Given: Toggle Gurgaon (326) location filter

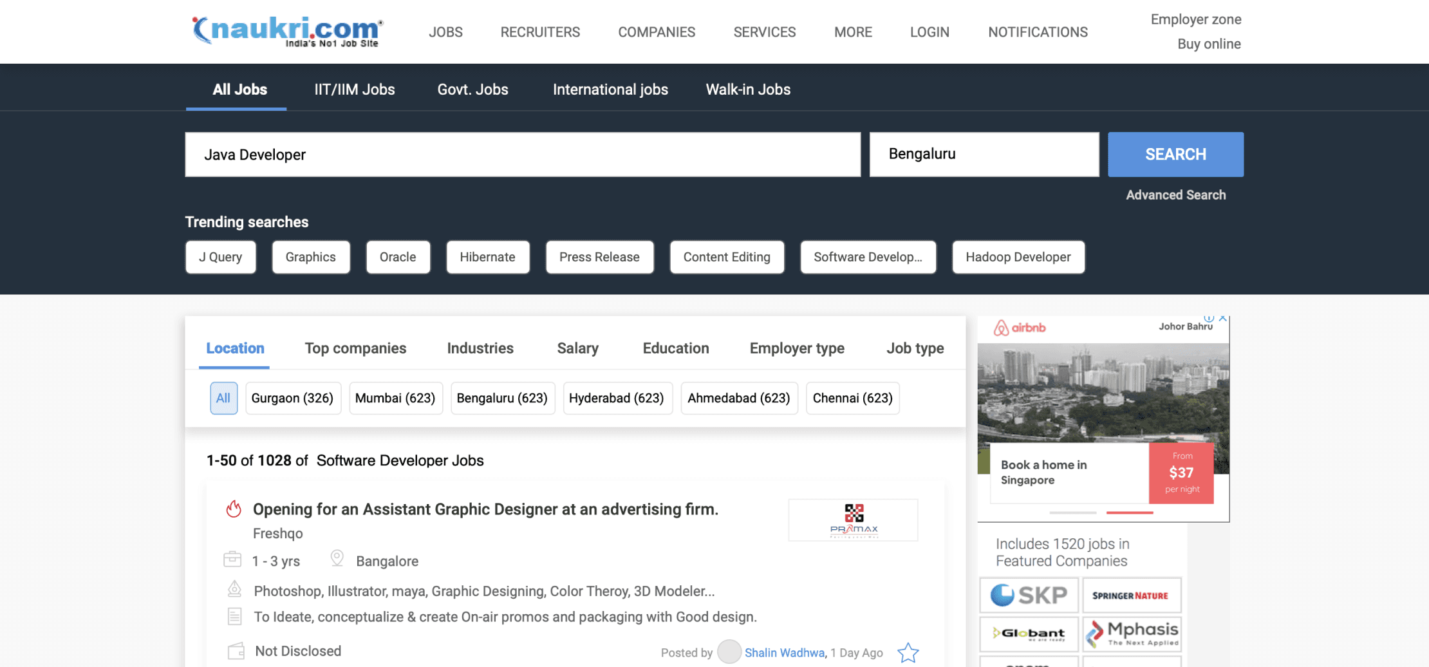Looking at the screenshot, I should tap(292, 398).
